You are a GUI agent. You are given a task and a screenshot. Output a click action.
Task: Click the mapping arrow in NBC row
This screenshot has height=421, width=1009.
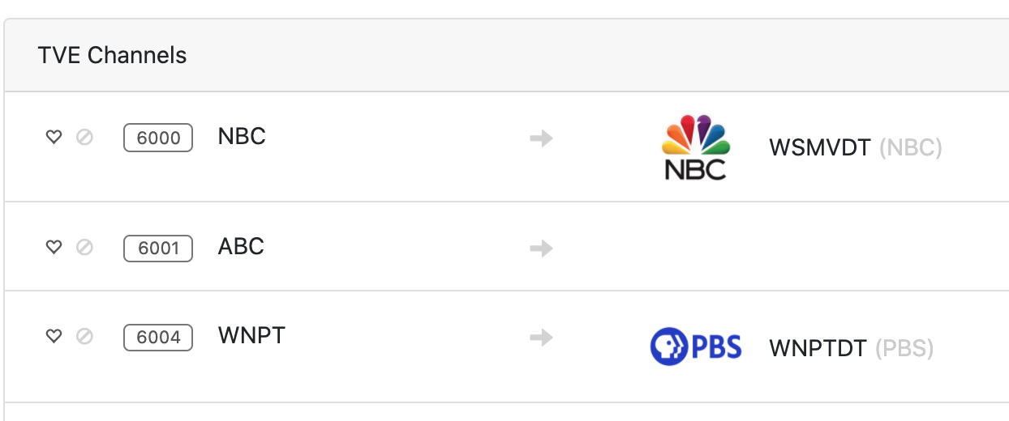coord(541,138)
